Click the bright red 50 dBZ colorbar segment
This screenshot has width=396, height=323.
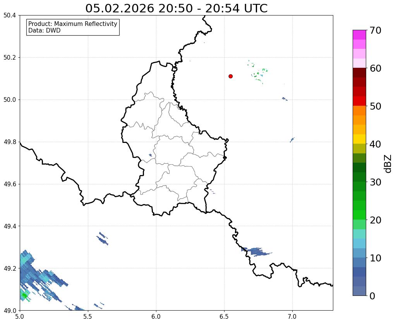coord(359,101)
